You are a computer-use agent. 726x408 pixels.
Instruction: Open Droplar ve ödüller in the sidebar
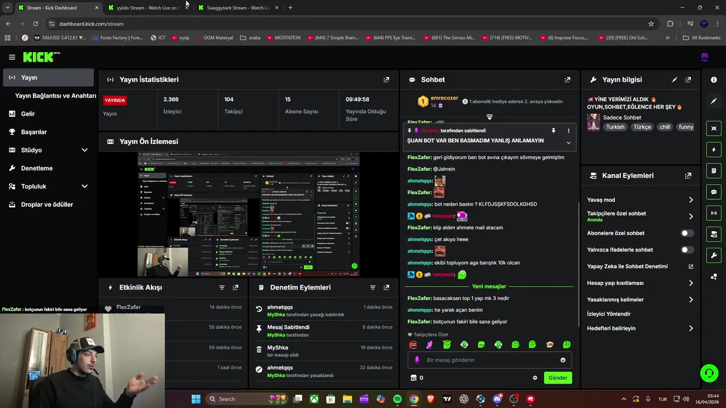(48, 205)
